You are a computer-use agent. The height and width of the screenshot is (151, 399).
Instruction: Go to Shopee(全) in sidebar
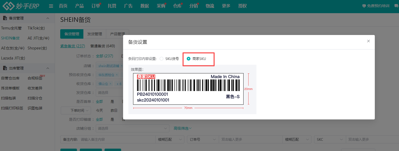(x=37, y=48)
